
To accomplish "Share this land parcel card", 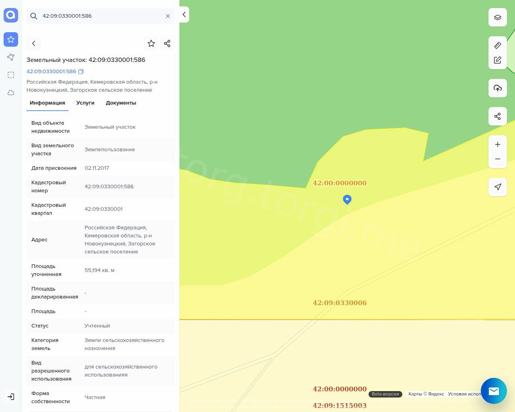I will (x=167, y=43).
